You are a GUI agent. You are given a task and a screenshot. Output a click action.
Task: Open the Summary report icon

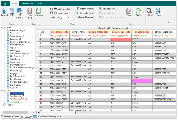click(x=38, y=11)
